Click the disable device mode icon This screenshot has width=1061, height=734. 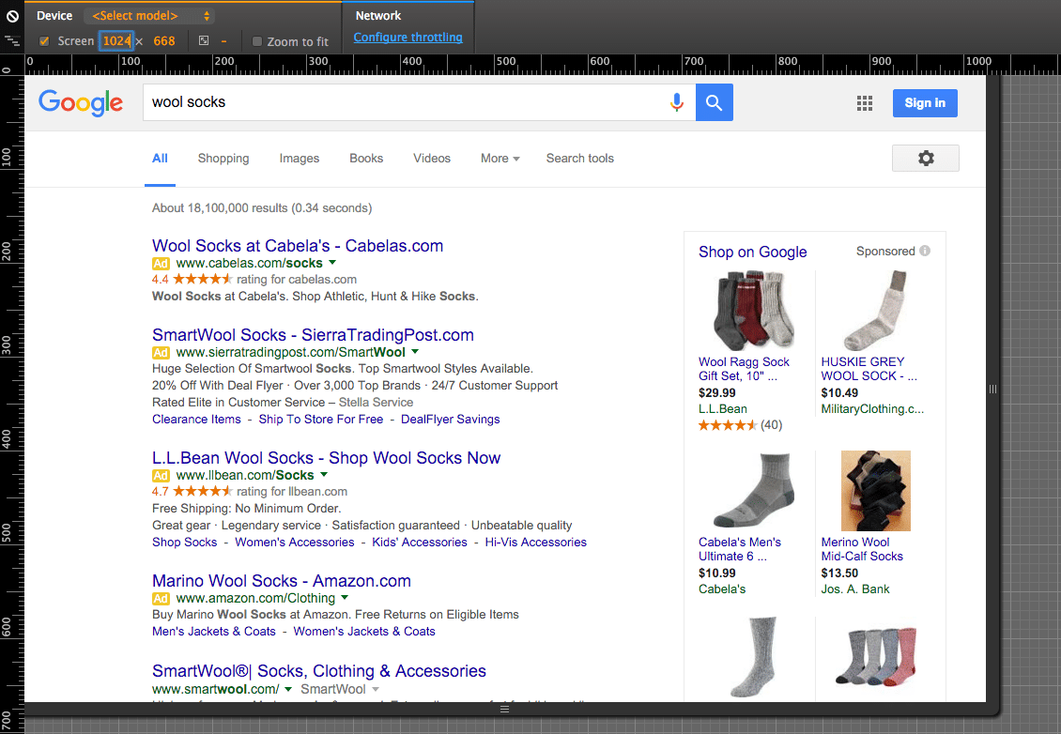(x=12, y=16)
